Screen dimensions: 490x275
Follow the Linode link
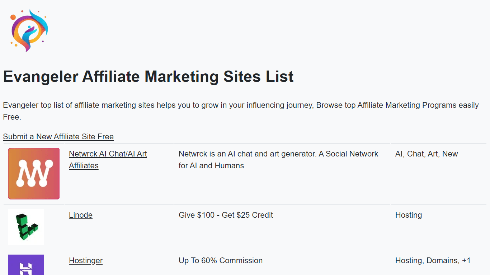point(81,215)
